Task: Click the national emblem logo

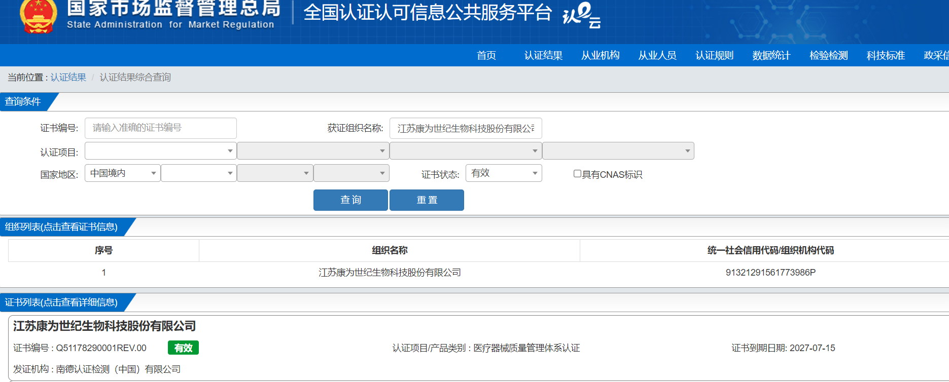Action: tap(38, 17)
